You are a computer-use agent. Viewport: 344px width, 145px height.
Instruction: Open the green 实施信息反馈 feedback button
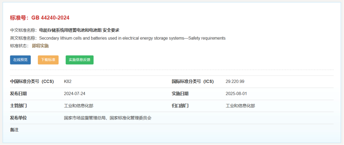click(x=80, y=60)
